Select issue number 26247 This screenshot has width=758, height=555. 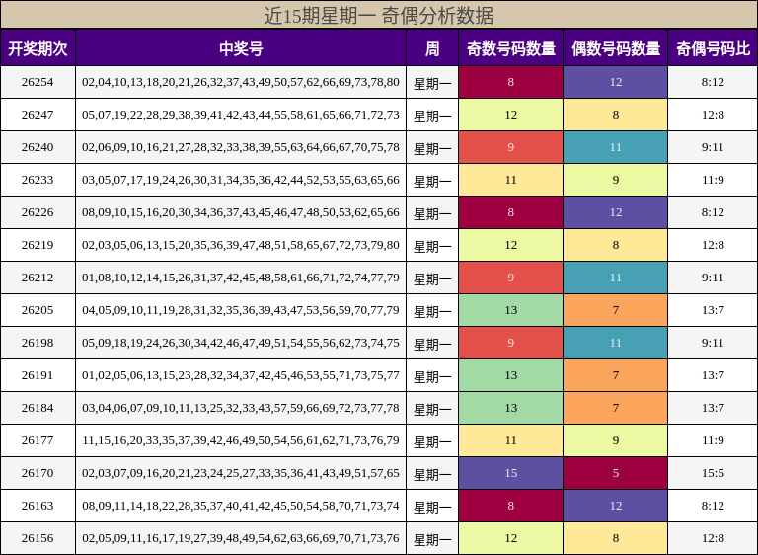(38, 115)
